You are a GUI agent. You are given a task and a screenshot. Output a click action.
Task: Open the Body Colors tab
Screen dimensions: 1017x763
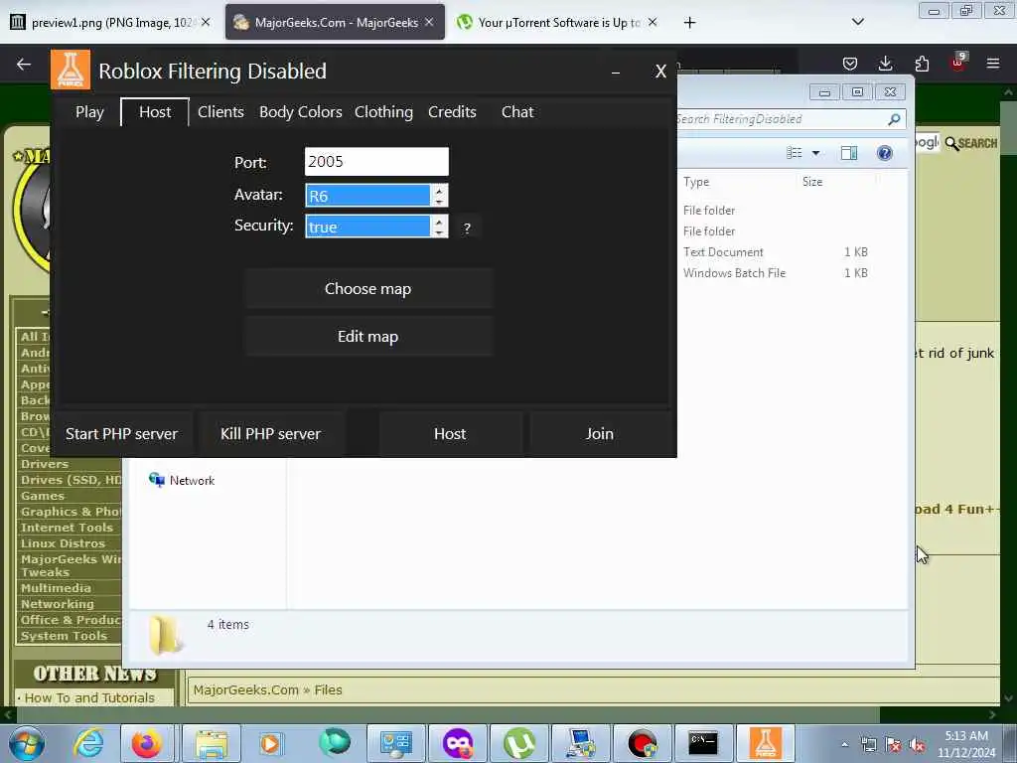click(300, 111)
